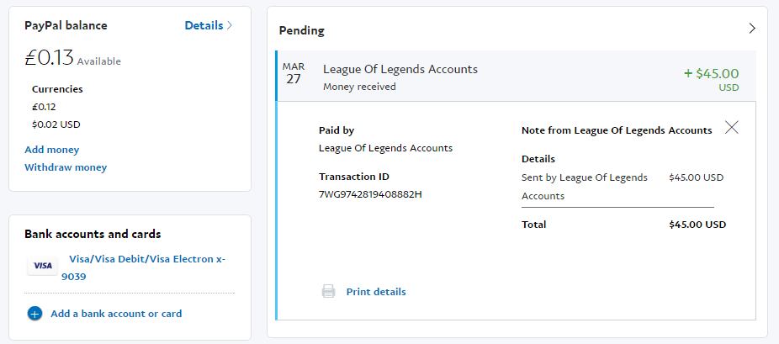The width and height of the screenshot is (779, 344).
Task: Open PayPal balance Details link
Action: click(204, 25)
